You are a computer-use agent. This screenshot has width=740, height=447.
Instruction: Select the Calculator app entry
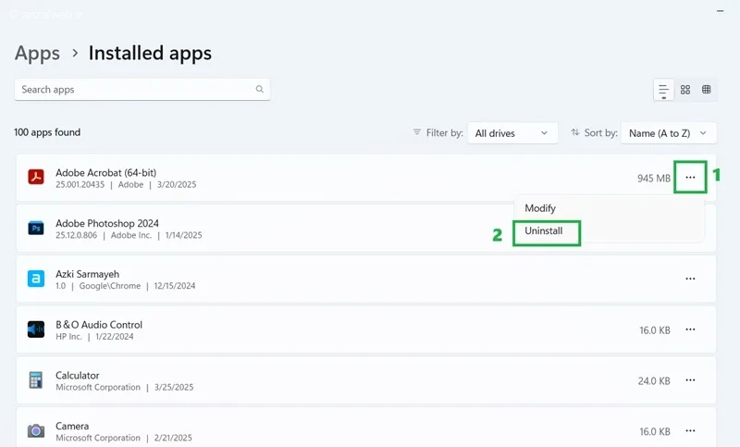coord(366,380)
